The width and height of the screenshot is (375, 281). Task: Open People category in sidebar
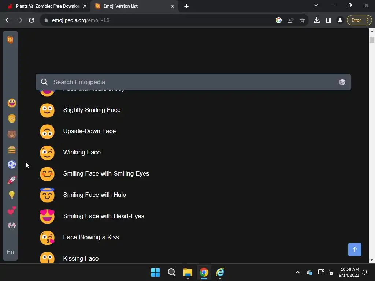tap(12, 119)
